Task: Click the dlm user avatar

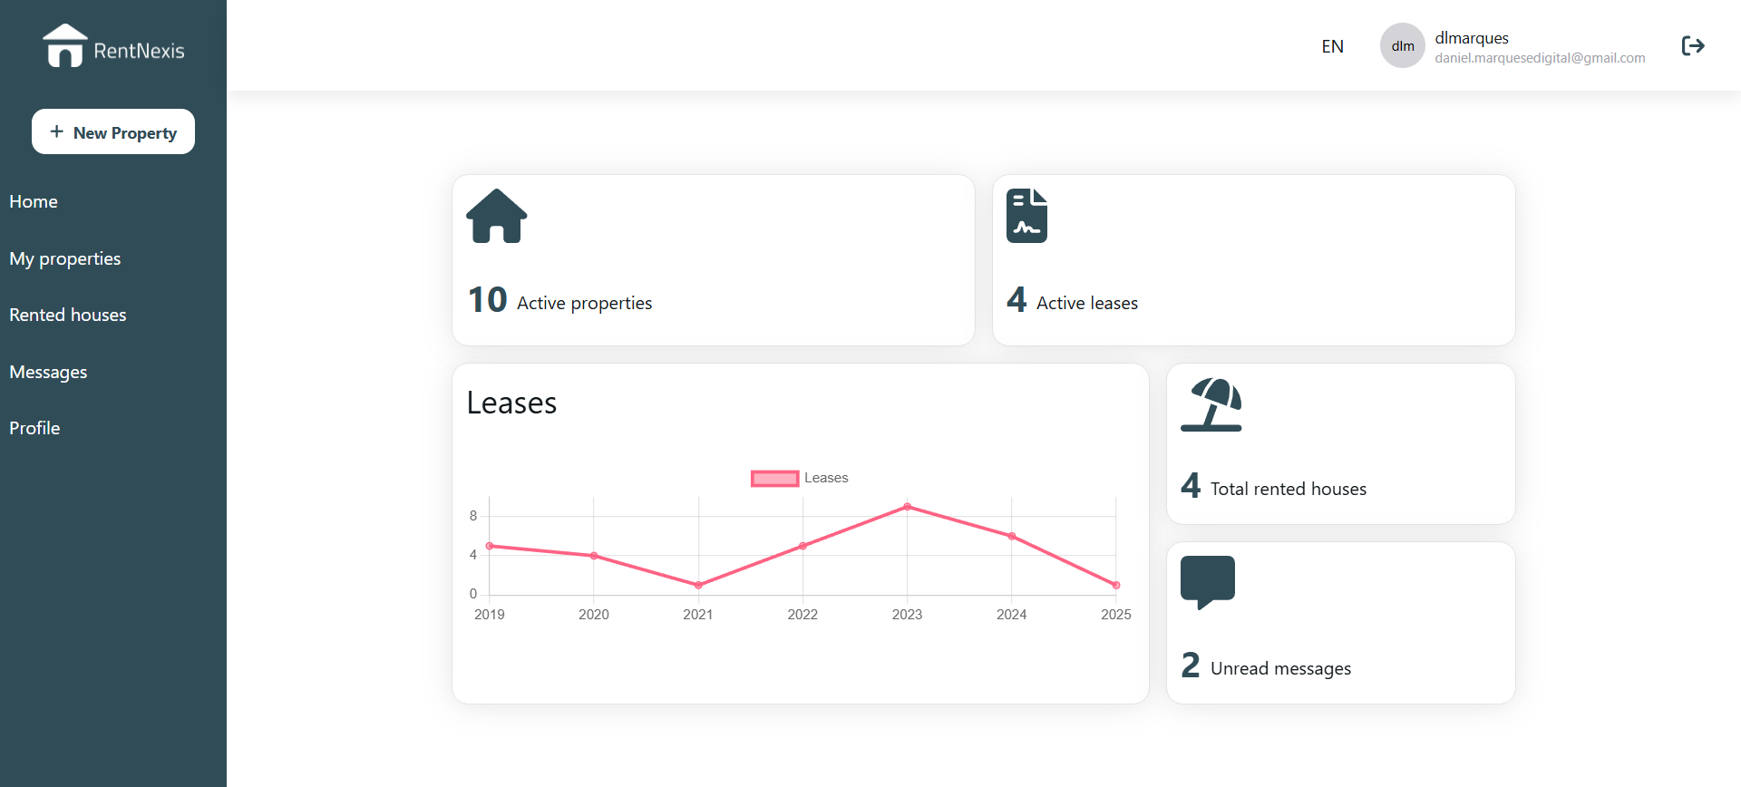Action: [x=1402, y=46]
